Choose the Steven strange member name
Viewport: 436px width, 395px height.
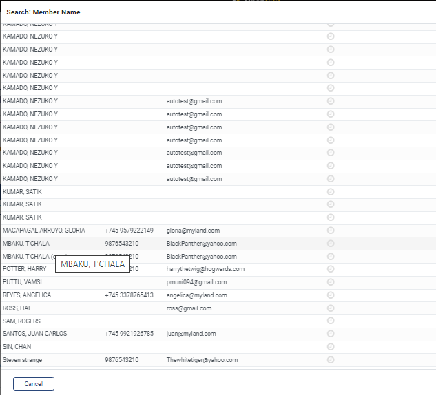tap(22, 360)
